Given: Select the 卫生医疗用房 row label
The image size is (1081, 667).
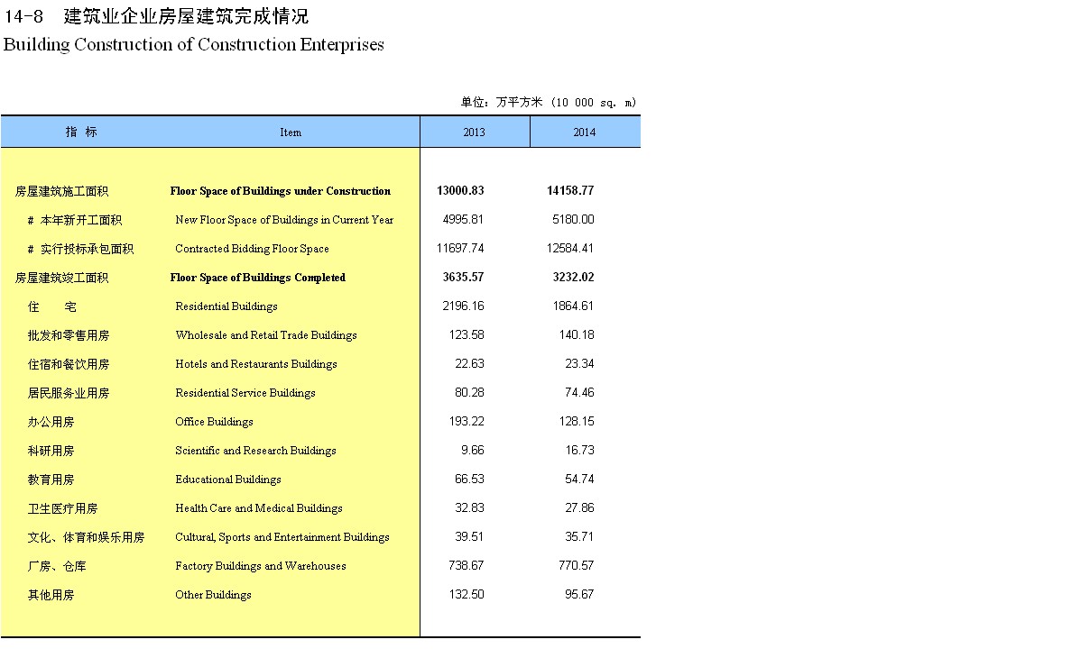Looking at the screenshot, I should pos(62,508).
